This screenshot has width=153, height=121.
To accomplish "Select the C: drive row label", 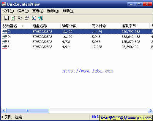I will (9, 32).
